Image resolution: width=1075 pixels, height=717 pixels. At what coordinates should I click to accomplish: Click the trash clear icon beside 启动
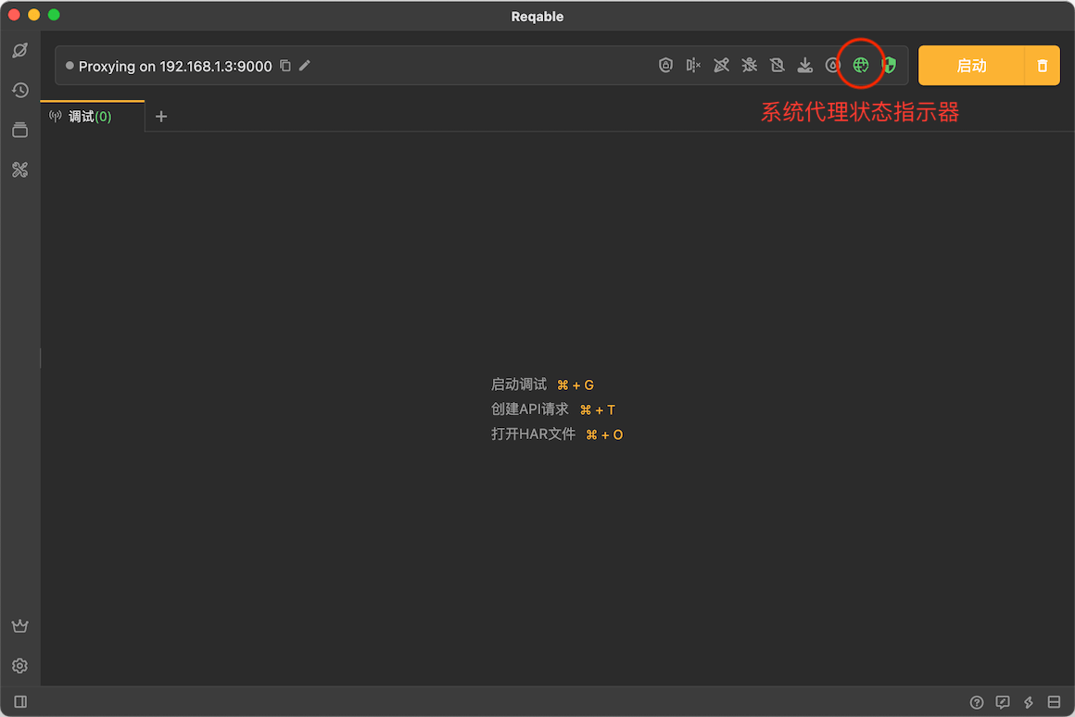point(1043,65)
